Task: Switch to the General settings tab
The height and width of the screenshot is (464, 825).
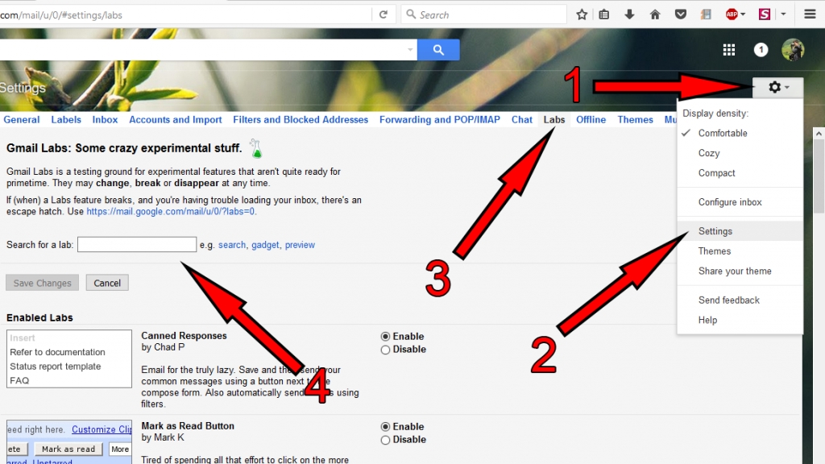Action: click(x=22, y=119)
